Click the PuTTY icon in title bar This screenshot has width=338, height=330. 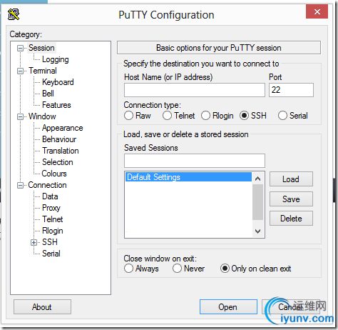(x=14, y=14)
